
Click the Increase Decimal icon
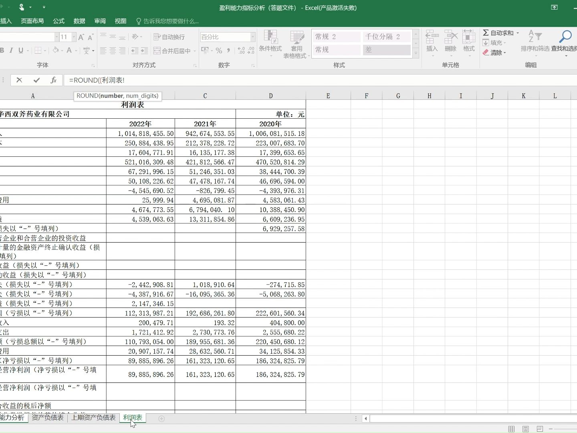[x=241, y=51]
